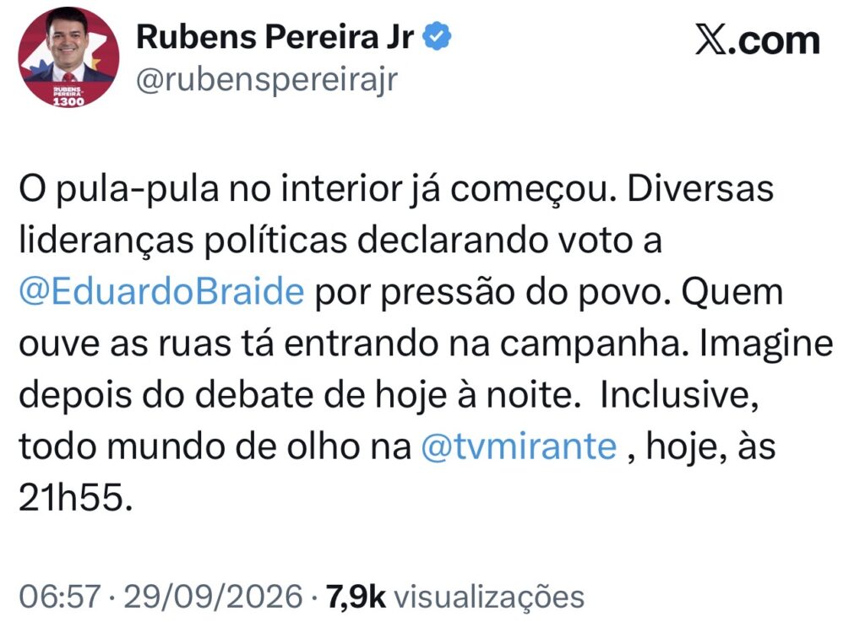View the 7,9k views count

pyautogui.click(x=356, y=597)
